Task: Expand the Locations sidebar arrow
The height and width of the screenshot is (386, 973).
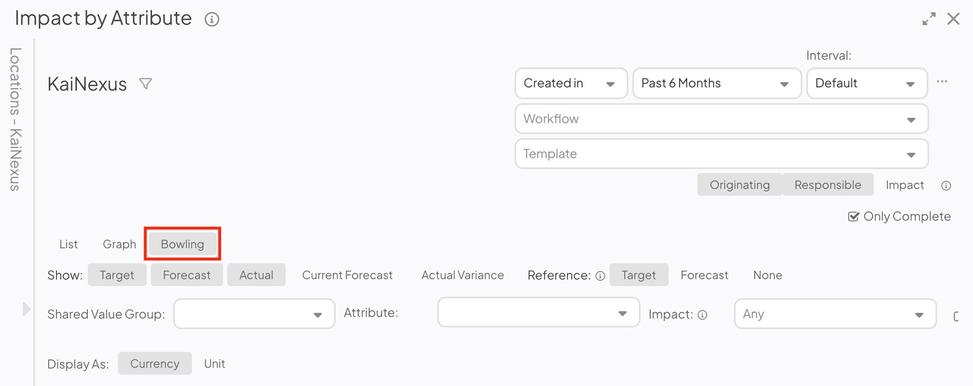Action: 26,309
